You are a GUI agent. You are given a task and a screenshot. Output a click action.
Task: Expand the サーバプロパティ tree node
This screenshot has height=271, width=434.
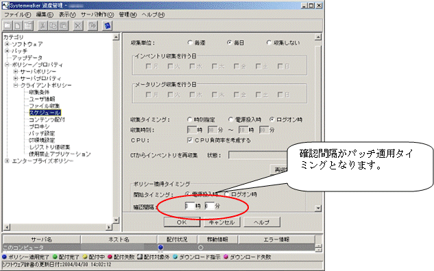[16, 78]
